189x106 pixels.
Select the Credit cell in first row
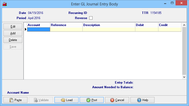tap(170, 30)
